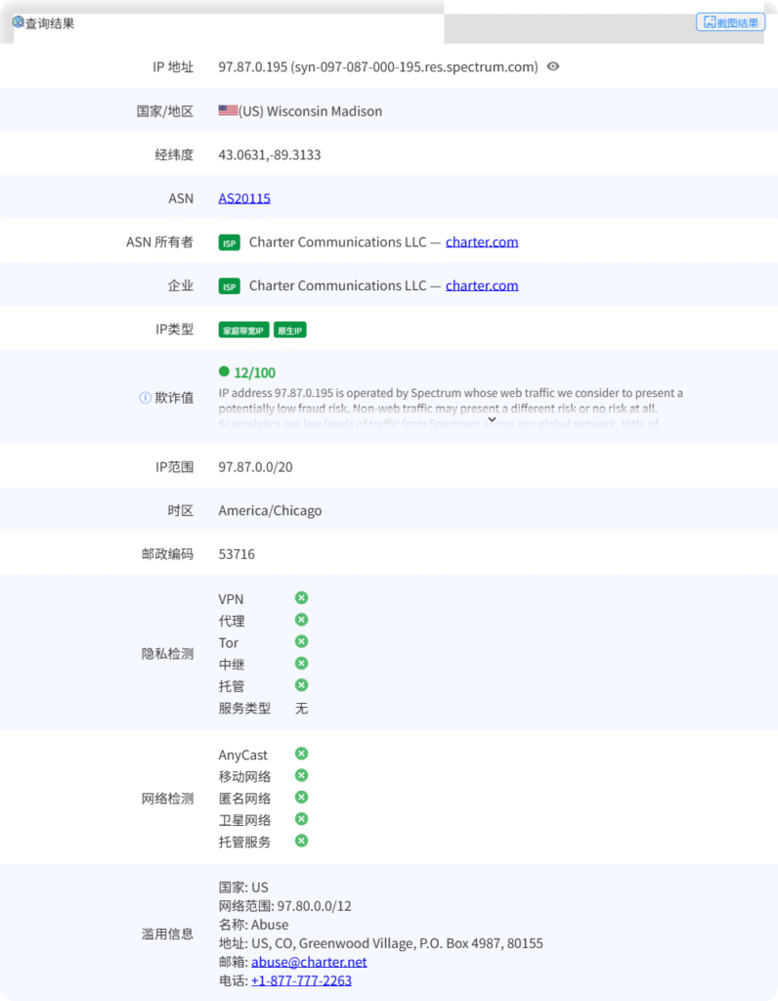Click the eye icon beside the IP address
The height and width of the screenshot is (1001, 778).
coord(553,66)
